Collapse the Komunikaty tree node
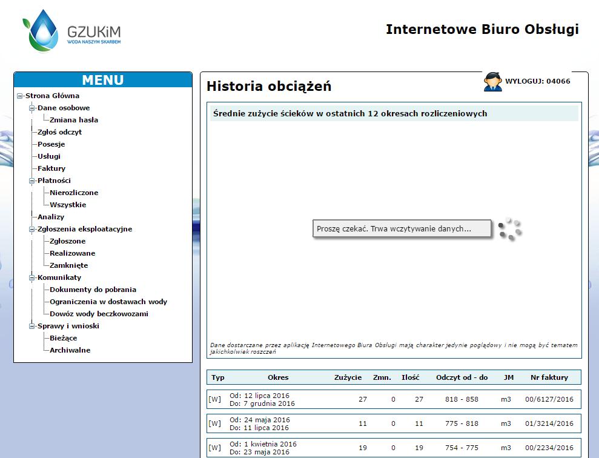Viewport: 599px width, 458px height. tap(32, 277)
